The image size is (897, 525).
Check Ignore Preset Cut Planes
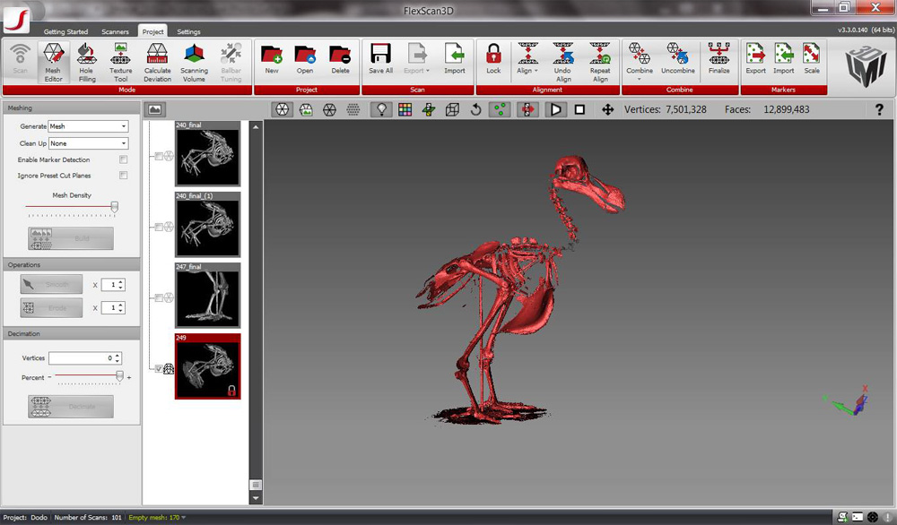click(123, 176)
